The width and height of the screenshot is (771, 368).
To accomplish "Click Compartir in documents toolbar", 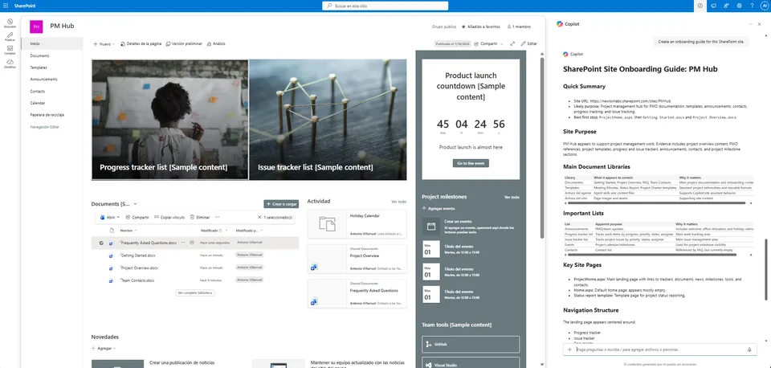I will tap(137, 217).
